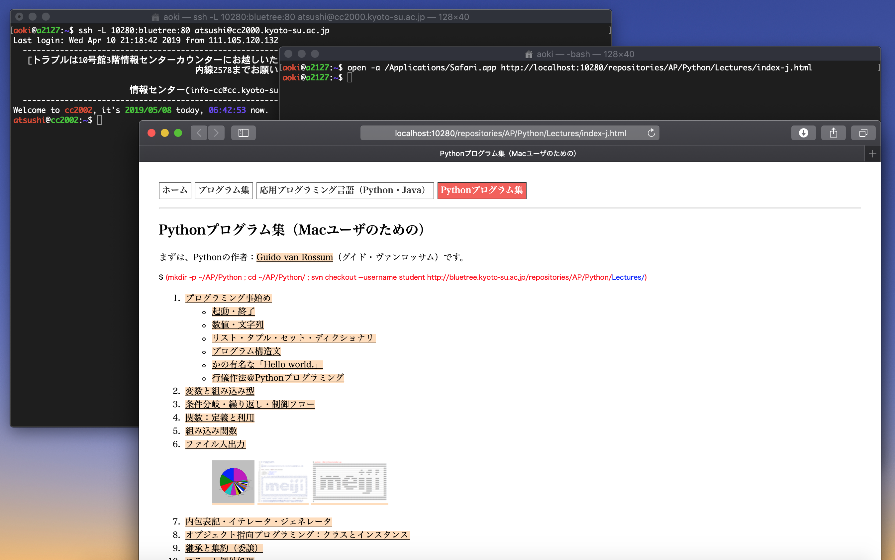Open リスト・タプル・セット・ディクショナリ link

point(294,338)
